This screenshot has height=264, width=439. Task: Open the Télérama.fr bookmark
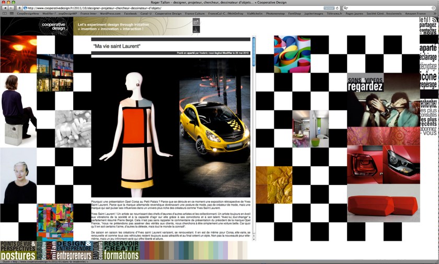point(334,14)
